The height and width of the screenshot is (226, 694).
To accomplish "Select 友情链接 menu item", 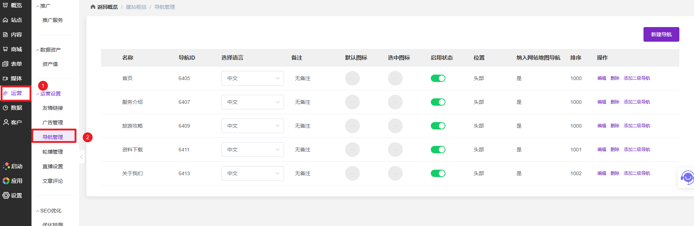I will (53, 108).
